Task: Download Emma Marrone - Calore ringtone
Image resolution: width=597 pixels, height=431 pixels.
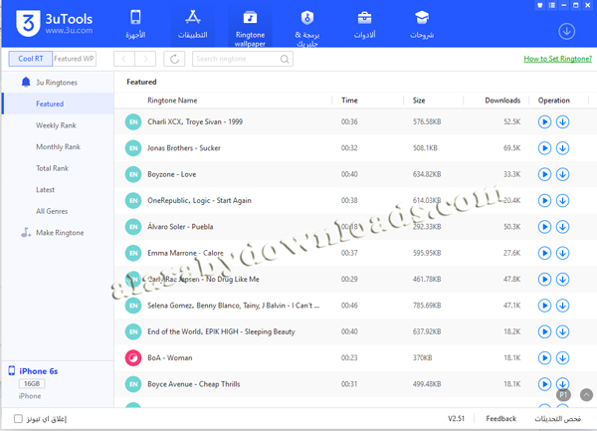Action: pos(562,253)
